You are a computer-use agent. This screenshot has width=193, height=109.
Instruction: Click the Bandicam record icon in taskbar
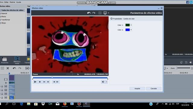pyautogui.click(x=79, y=104)
